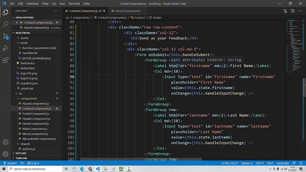This screenshot has height=172, width=306.
Task: Open the View menu
Action: (45, 3)
